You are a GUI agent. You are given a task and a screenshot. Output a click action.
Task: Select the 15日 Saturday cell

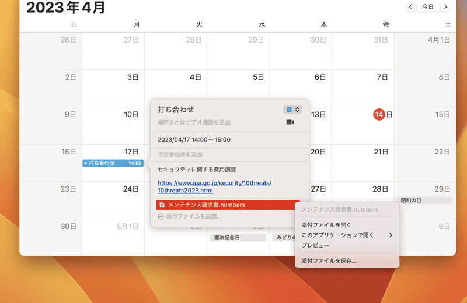(x=425, y=125)
